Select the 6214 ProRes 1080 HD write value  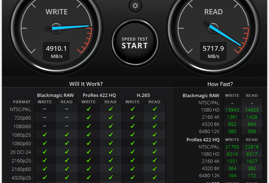click(x=232, y=154)
